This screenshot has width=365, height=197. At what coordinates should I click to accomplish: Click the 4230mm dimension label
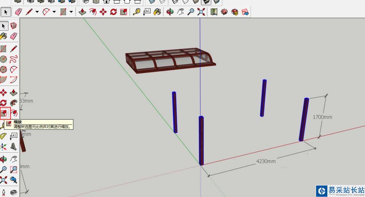[266, 161]
